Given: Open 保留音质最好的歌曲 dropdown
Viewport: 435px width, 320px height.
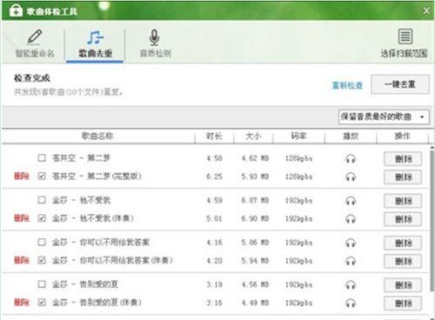Looking at the screenshot, I should point(384,117).
